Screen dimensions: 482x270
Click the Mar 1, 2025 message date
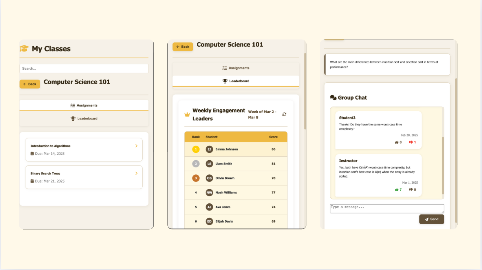tap(410, 183)
